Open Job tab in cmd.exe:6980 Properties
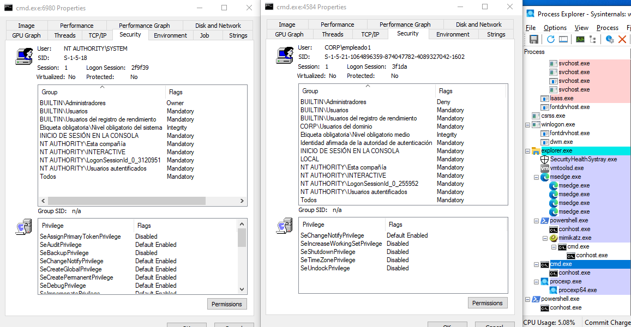The width and height of the screenshot is (631, 327). pyautogui.click(x=205, y=35)
